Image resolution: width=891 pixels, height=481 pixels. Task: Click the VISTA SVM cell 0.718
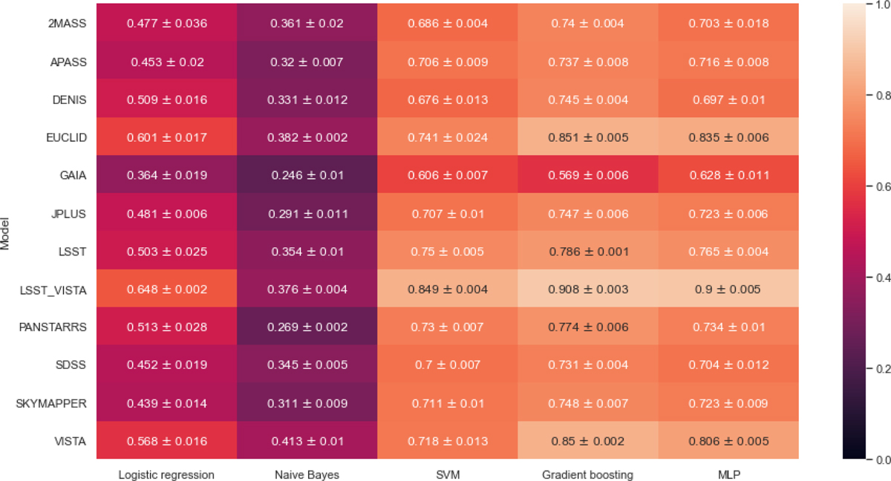448,441
